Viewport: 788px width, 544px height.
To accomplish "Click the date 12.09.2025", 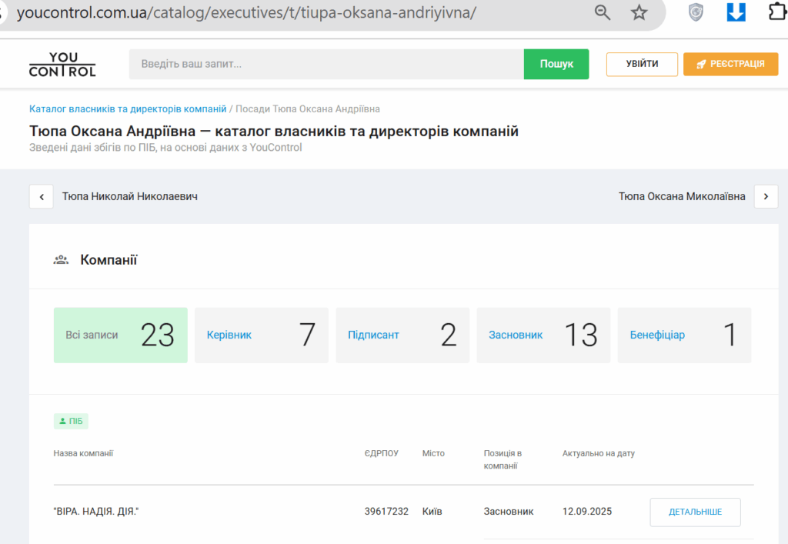I will click(587, 512).
